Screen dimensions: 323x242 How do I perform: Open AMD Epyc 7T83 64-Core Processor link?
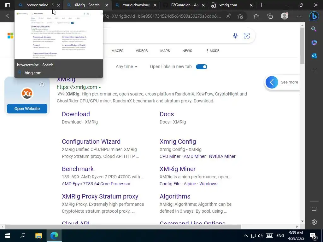point(96,184)
